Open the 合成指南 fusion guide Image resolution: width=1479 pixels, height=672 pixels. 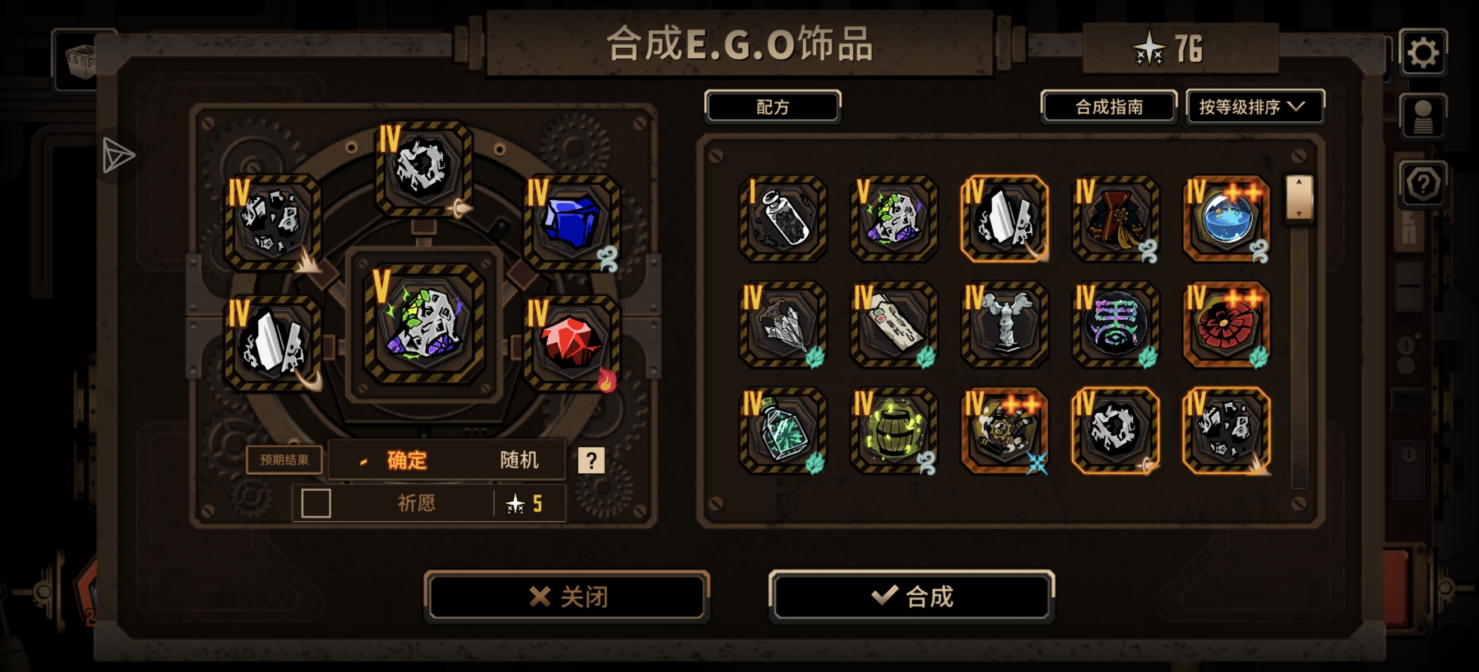[x=1109, y=107]
